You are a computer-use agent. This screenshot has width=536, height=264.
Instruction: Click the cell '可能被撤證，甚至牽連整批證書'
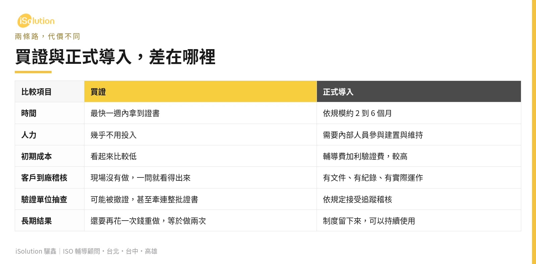point(200,199)
